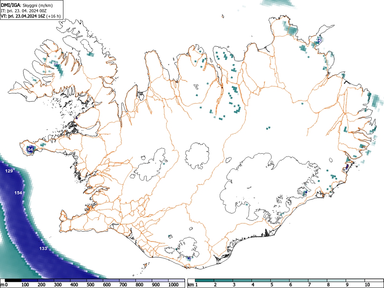Select the 700–800 m legend swatch

[127, 280]
